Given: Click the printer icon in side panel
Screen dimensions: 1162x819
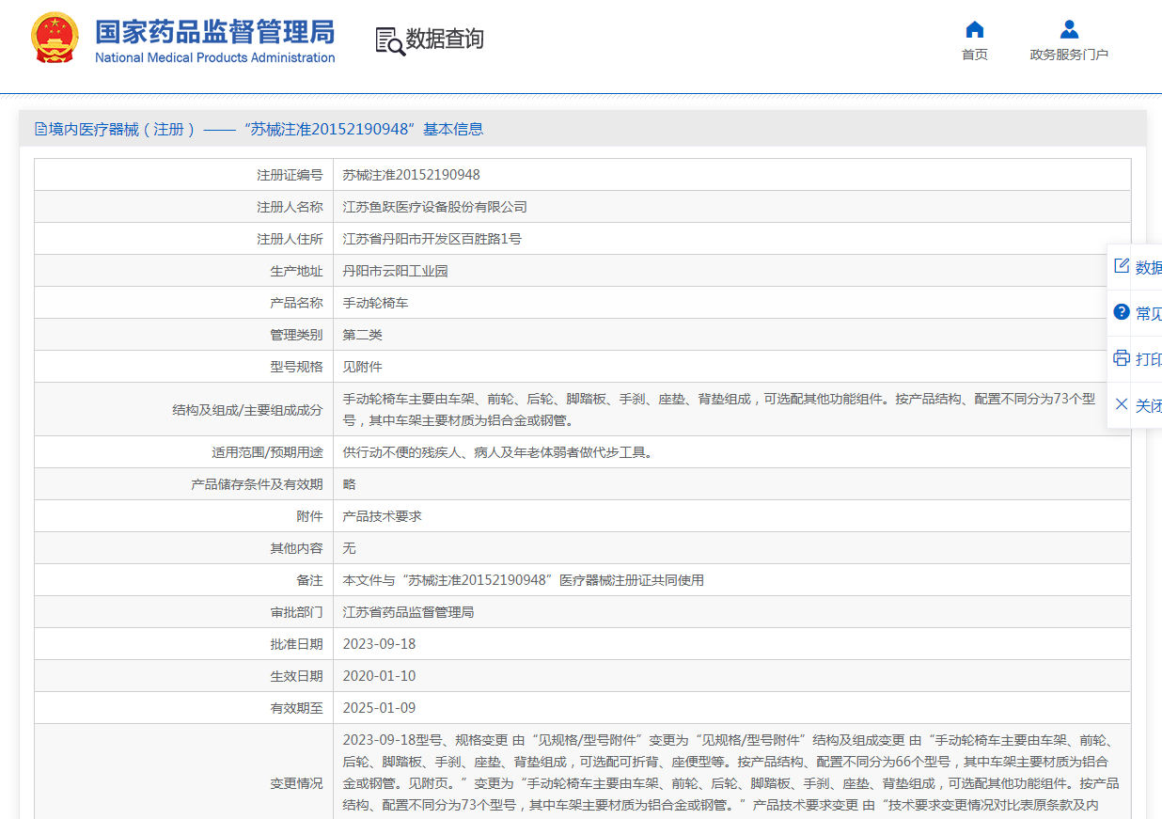Looking at the screenshot, I should 1121,358.
